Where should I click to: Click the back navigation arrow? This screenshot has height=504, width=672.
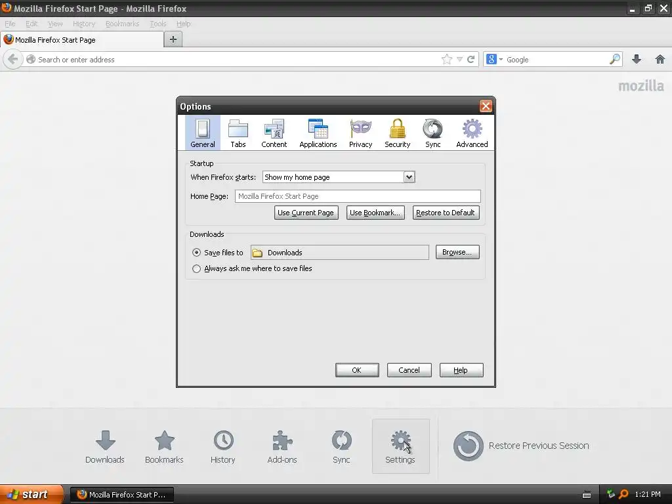[x=13, y=59]
